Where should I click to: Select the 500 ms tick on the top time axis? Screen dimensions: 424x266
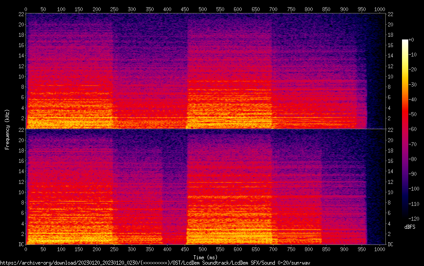click(202, 9)
